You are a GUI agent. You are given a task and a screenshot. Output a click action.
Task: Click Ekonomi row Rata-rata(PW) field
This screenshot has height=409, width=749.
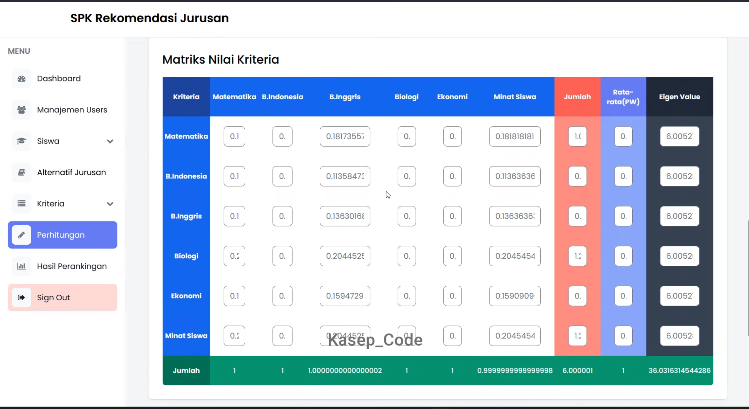623,296
